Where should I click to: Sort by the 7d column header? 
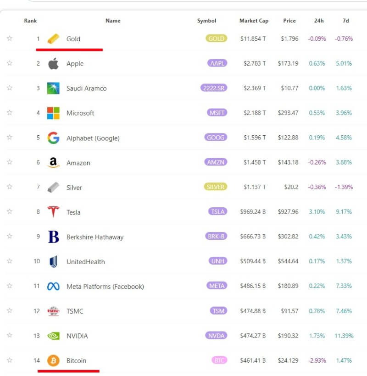[345, 21]
